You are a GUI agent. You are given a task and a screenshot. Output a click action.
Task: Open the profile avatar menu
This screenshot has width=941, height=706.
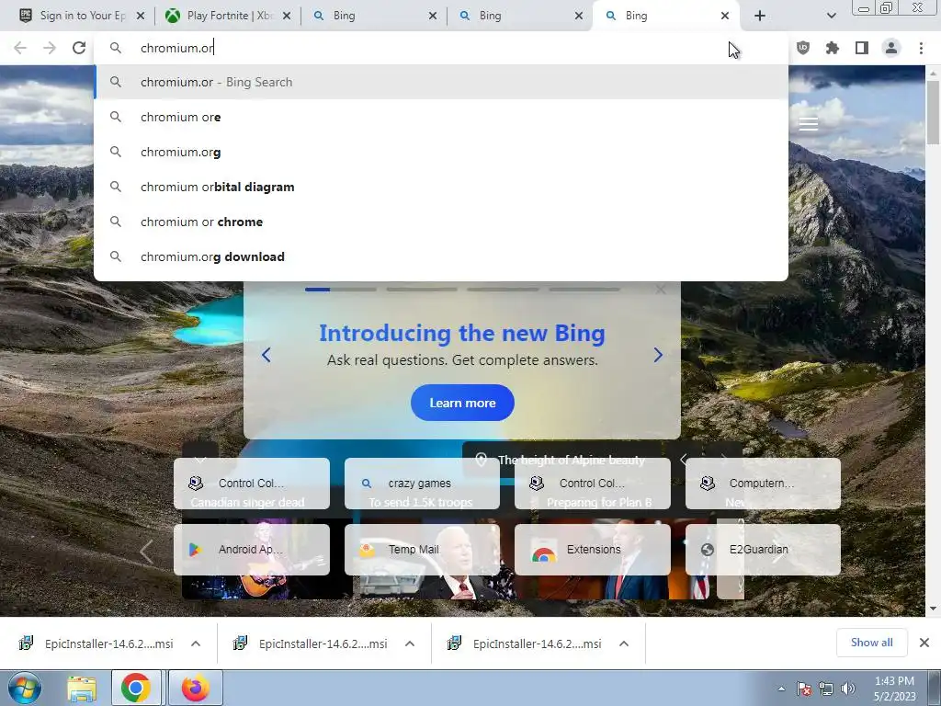[x=891, y=48]
